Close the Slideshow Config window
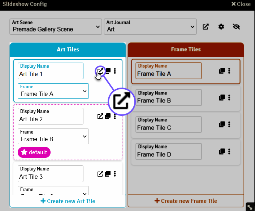Image resolution: width=255 pixels, height=211 pixels. click(241, 4)
